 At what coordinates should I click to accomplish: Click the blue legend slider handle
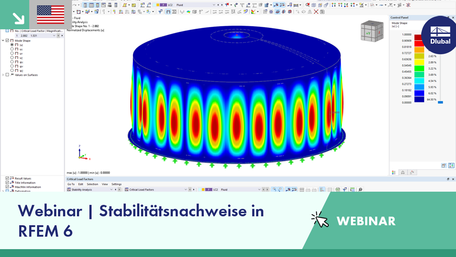(440, 102)
